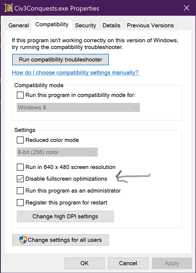Check Register this program for restart

[x=20, y=203]
